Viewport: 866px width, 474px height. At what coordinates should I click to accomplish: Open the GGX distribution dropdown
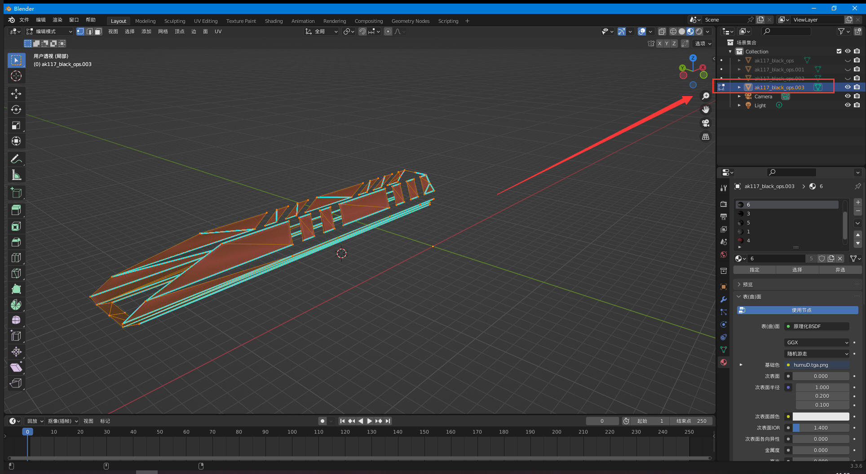pos(817,342)
